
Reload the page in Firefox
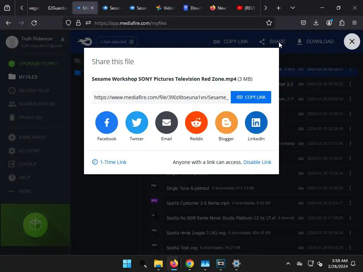pos(34,23)
